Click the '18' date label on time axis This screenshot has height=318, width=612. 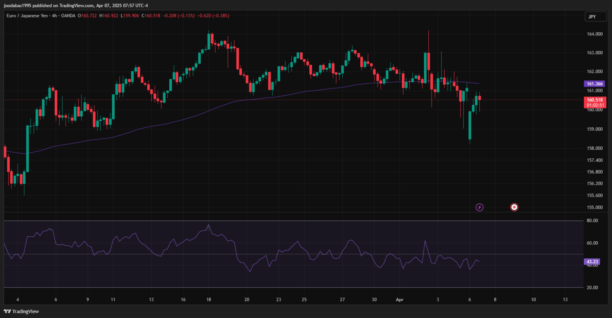coord(209,300)
